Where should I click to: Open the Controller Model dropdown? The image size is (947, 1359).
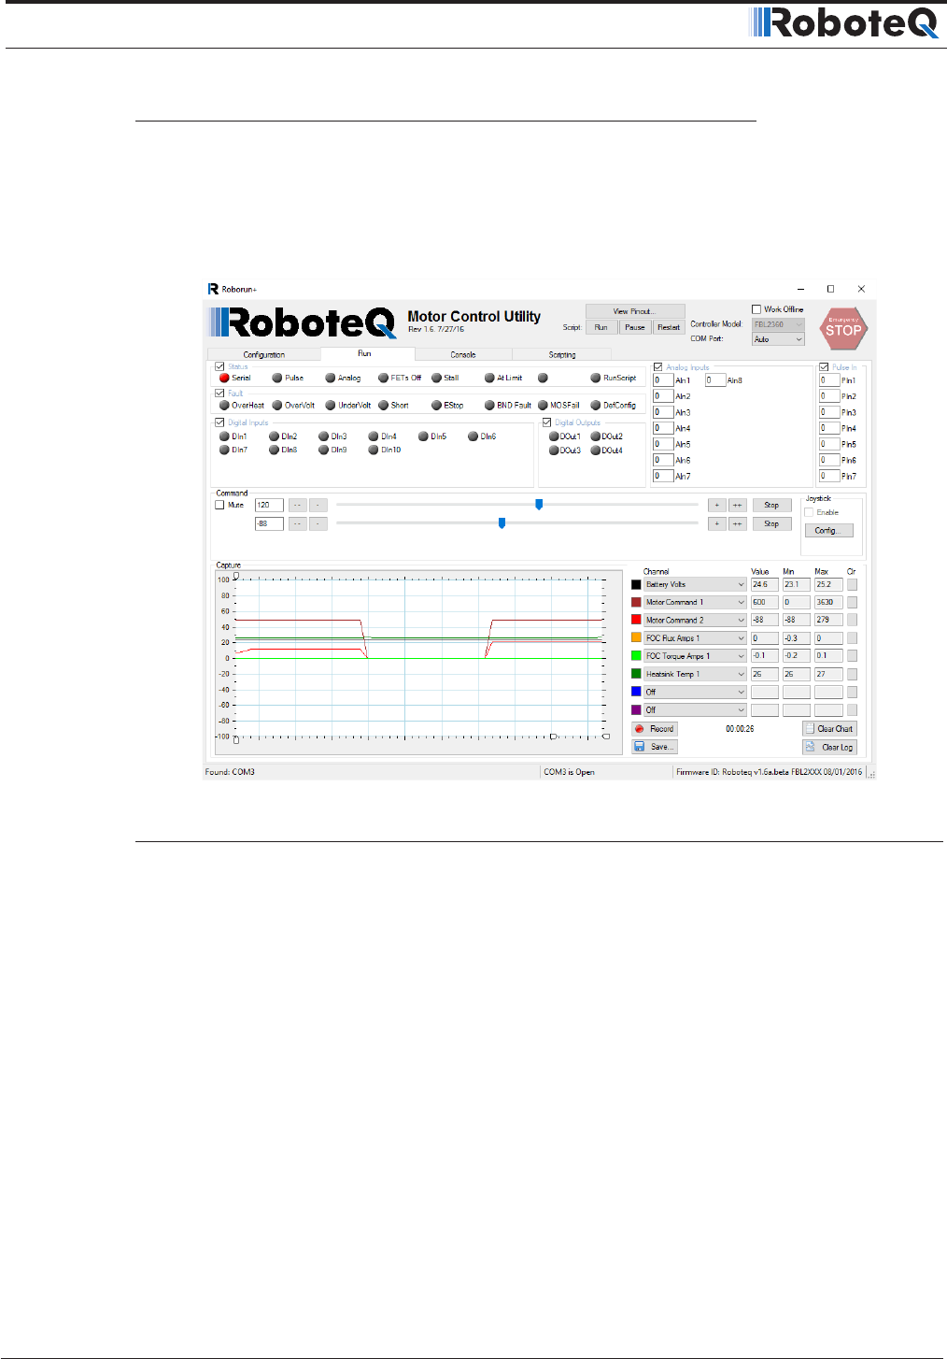click(778, 324)
